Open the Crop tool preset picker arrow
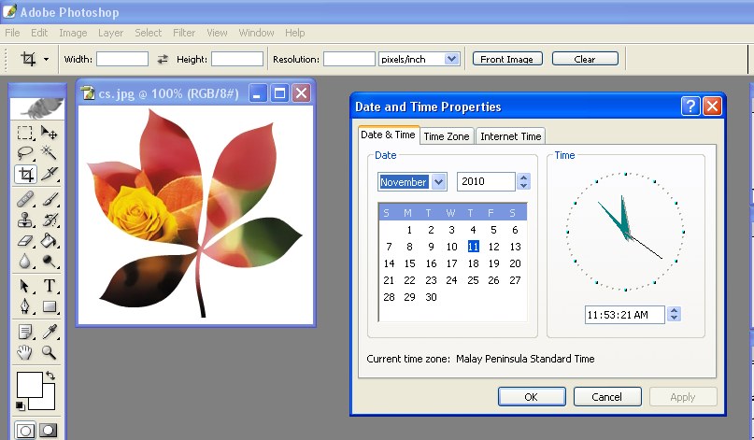The width and height of the screenshot is (754, 440). (46, 60)
